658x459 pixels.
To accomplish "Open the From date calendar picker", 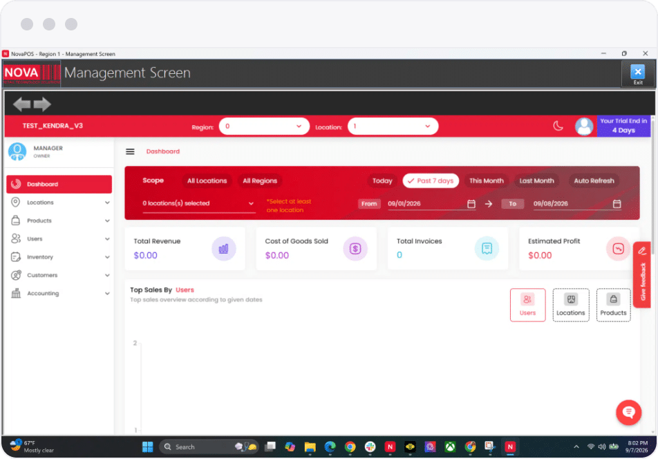I will [x=471, y=204].
